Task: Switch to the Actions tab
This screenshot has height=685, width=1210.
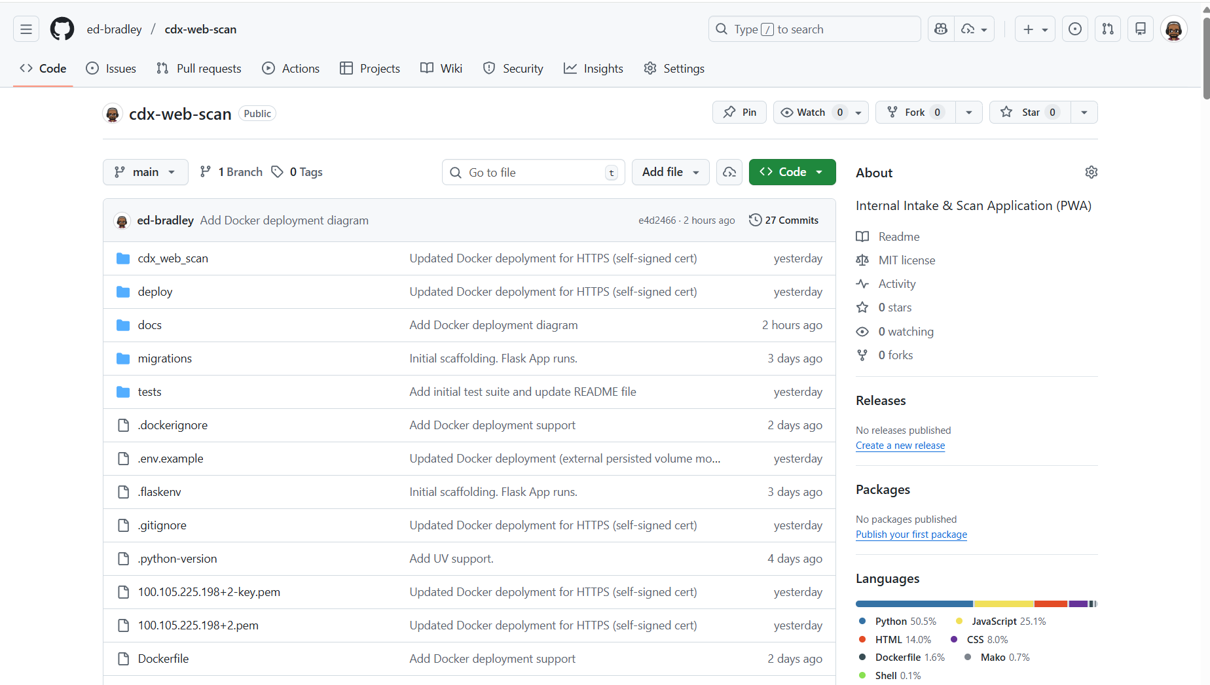Action: (x=291, y=69)
